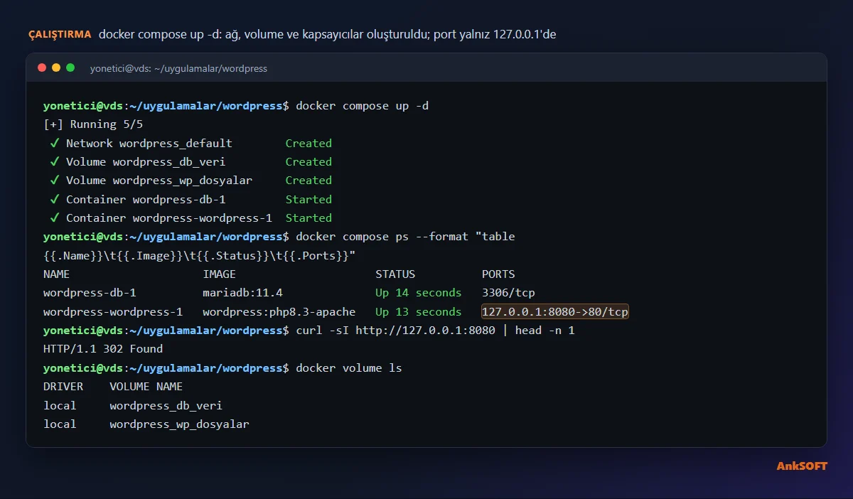Screen dimensions: 853x499
Task: Click the checkmark beside Container wordpress-db-1
Action: point(54,199)
